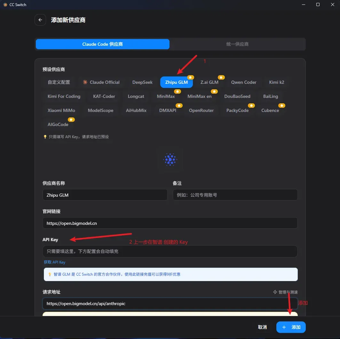Choose Kimi For Coding preset
The image size is (340, 339).
point(64,97)
